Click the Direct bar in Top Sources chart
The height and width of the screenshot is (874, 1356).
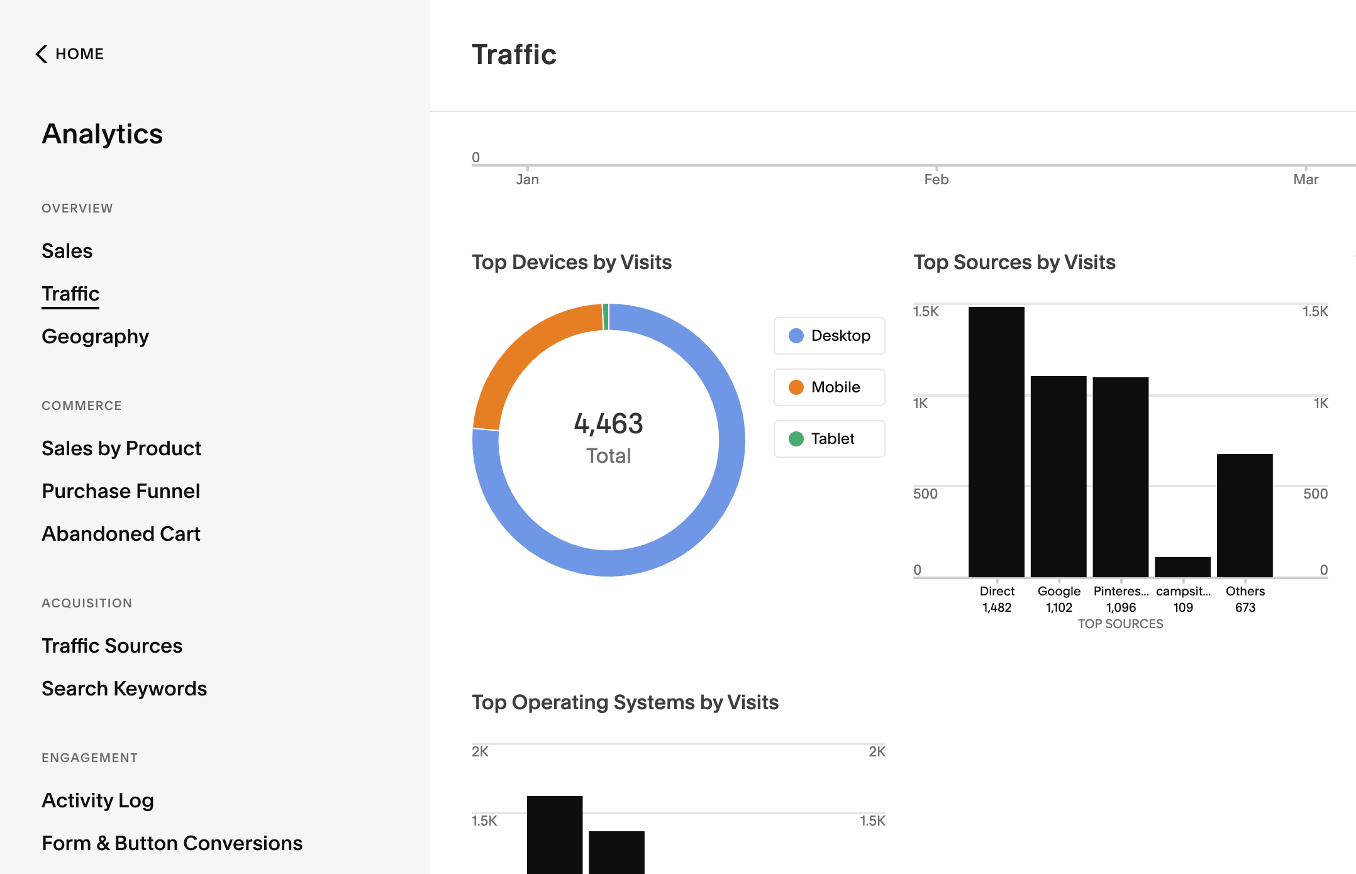point(997,440)
